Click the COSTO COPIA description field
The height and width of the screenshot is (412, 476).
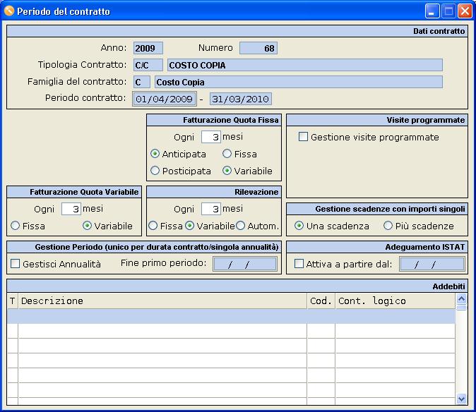pos(305,65)
